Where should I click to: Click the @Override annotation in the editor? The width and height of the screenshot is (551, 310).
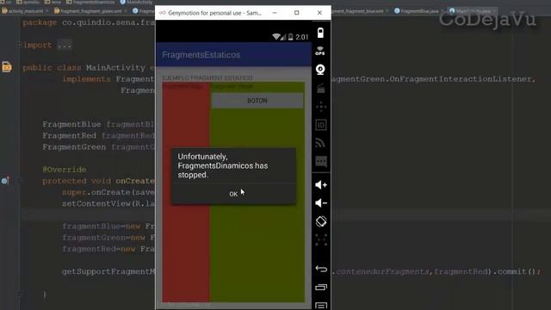[65, 170]
